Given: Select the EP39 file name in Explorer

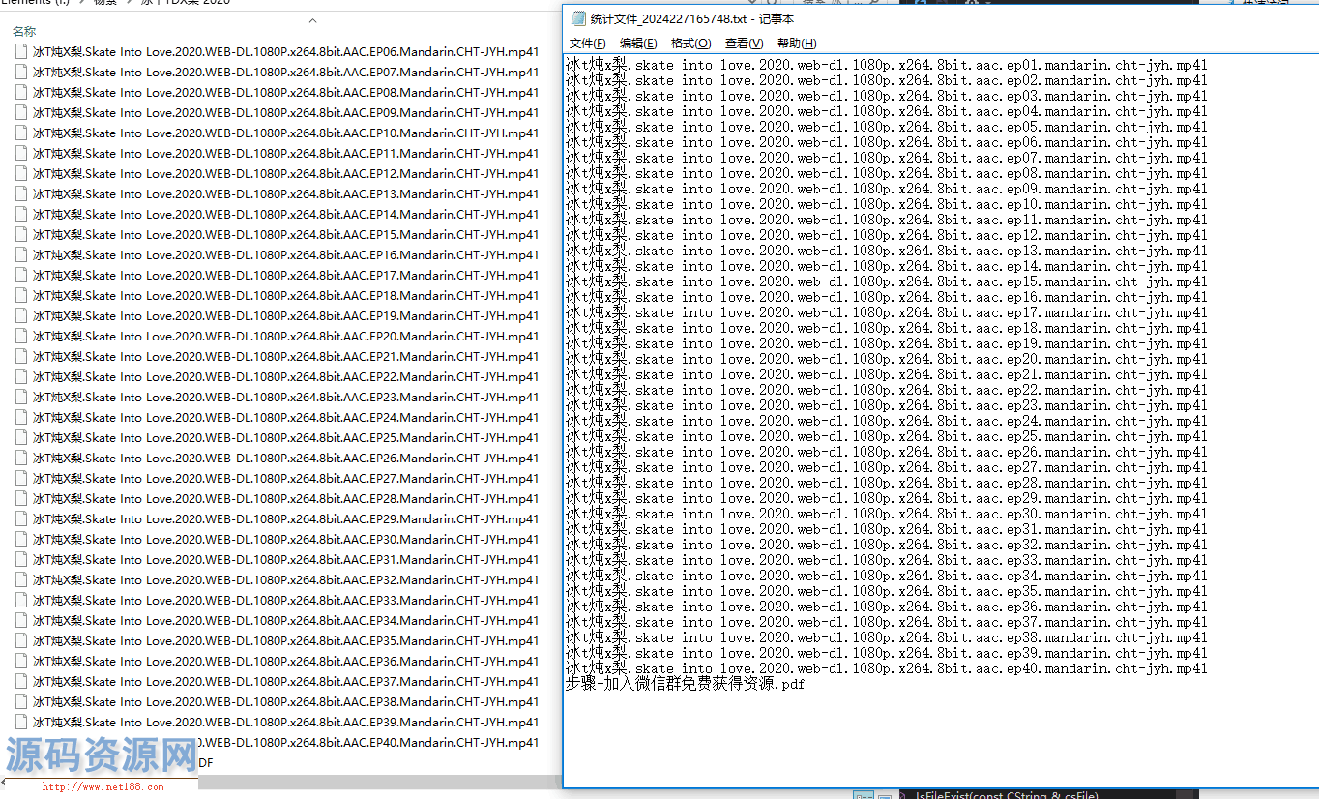Looking at the screenshot, I should pos(286,722).
